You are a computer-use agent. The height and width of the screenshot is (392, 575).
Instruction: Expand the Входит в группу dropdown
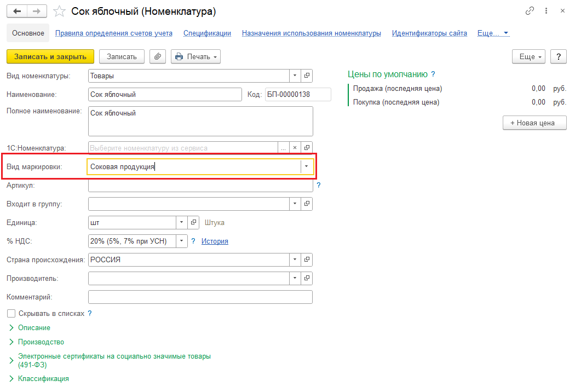pos(295,204)
